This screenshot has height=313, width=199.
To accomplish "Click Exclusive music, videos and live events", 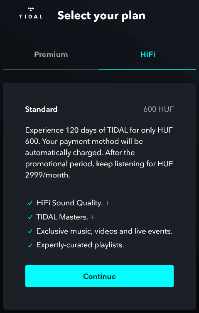I will pos(104,232).
